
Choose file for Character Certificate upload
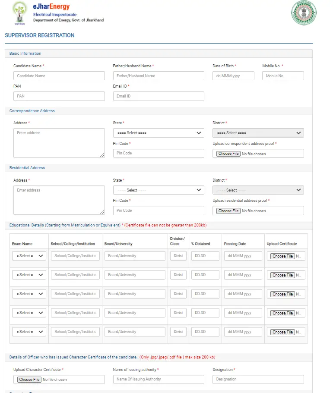click(29, 380)
